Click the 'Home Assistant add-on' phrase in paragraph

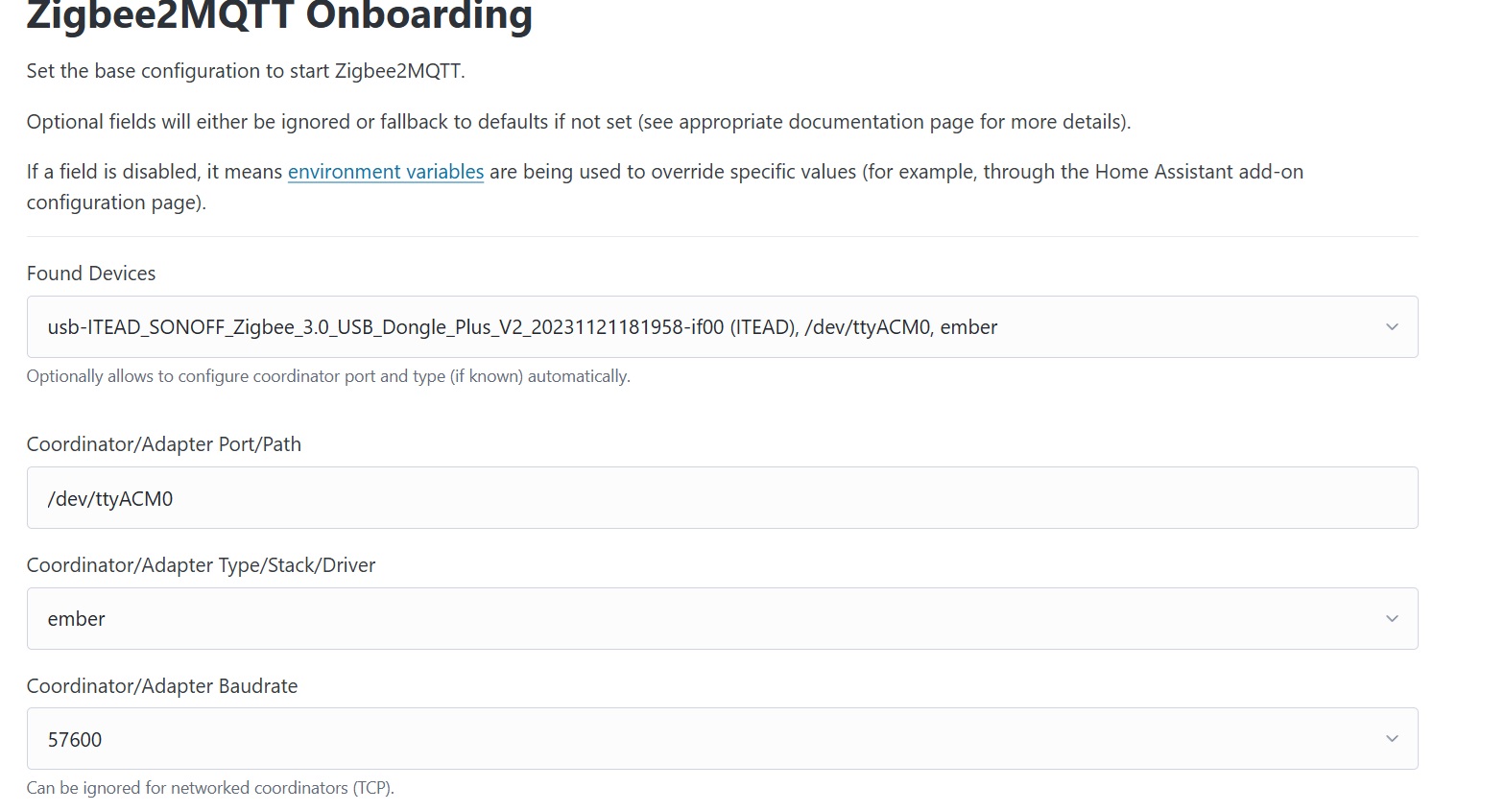[1199, 172]
